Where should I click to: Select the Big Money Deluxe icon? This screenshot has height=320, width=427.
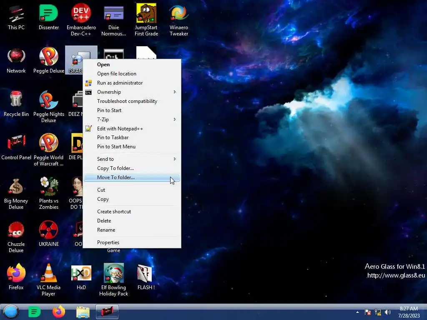click(x=16, y=194)
